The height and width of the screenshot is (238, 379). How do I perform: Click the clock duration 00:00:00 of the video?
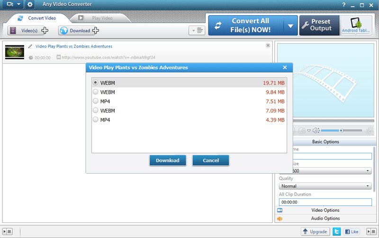[x=43, y=58]
